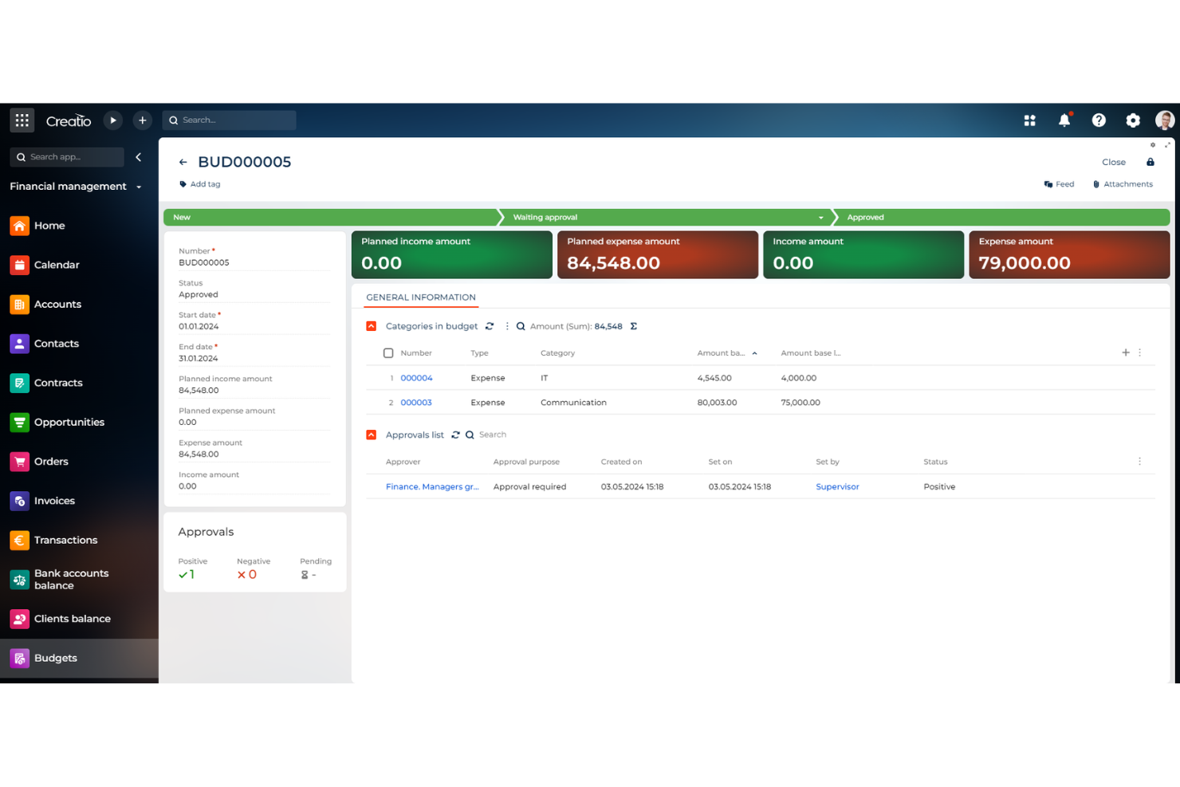
Task: Click the Approvals list Search input
Action: (493, 435)
